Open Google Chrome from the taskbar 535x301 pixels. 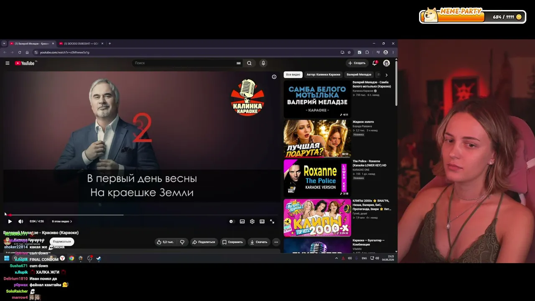point(71,258)
